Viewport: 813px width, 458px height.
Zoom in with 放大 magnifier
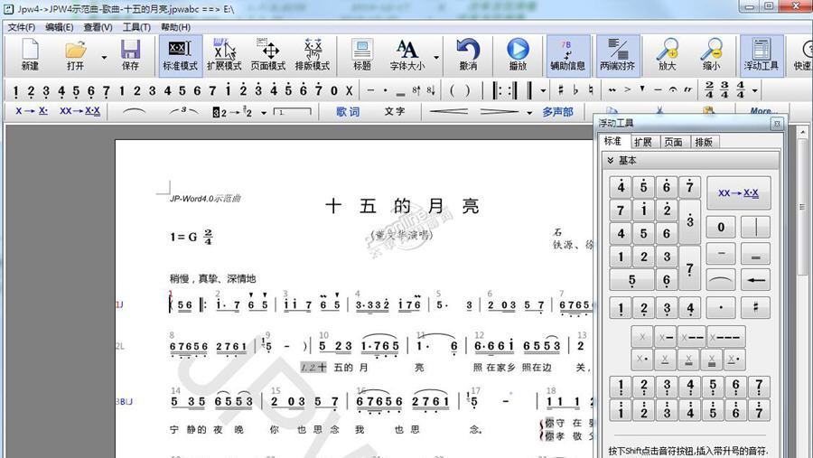[x=667, y=55]
